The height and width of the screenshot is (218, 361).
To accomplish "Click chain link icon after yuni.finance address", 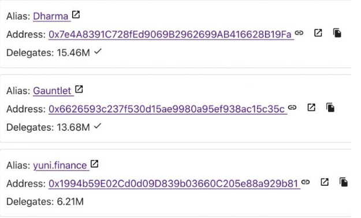I will [306, 182].
